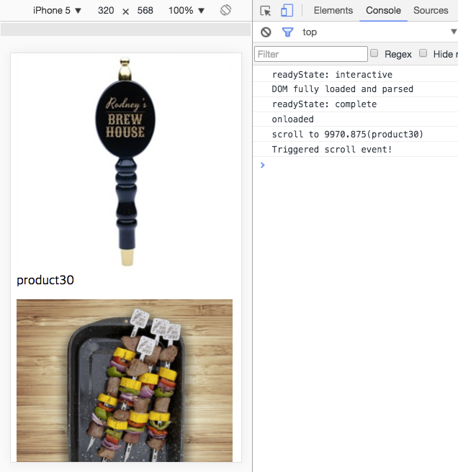Toggle the Hide network checkbox
The height and width of the screenshot is (472, 458).
pyautogui.click(x=423, y=53)
